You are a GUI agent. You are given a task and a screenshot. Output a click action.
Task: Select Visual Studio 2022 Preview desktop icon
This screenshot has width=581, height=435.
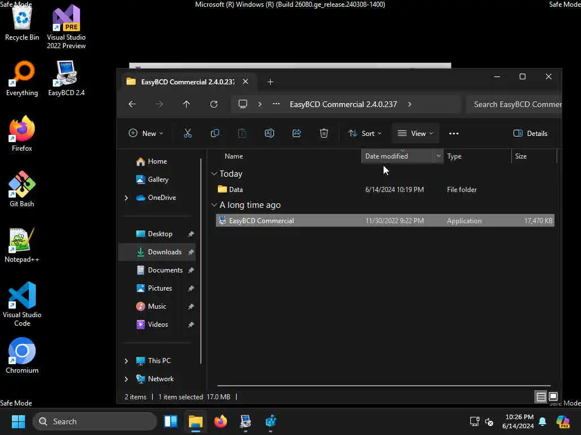(66, 27)
